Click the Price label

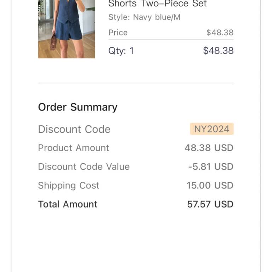(x=118, y=33)
